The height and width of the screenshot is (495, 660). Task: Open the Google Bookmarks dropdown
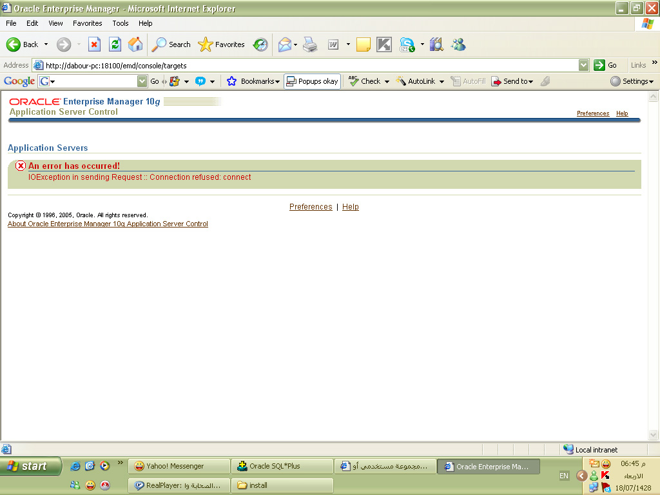tap(254, 81)
